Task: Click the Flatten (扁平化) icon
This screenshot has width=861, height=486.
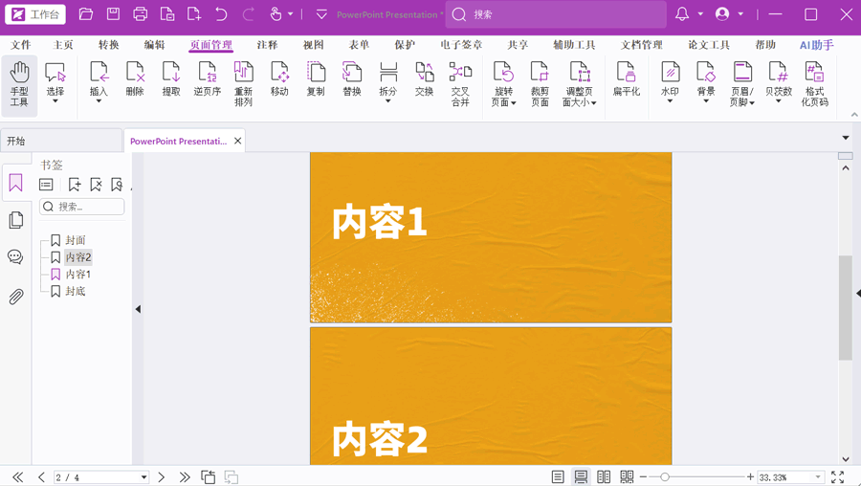Action: pyautogui.click(x=626, y=80)
